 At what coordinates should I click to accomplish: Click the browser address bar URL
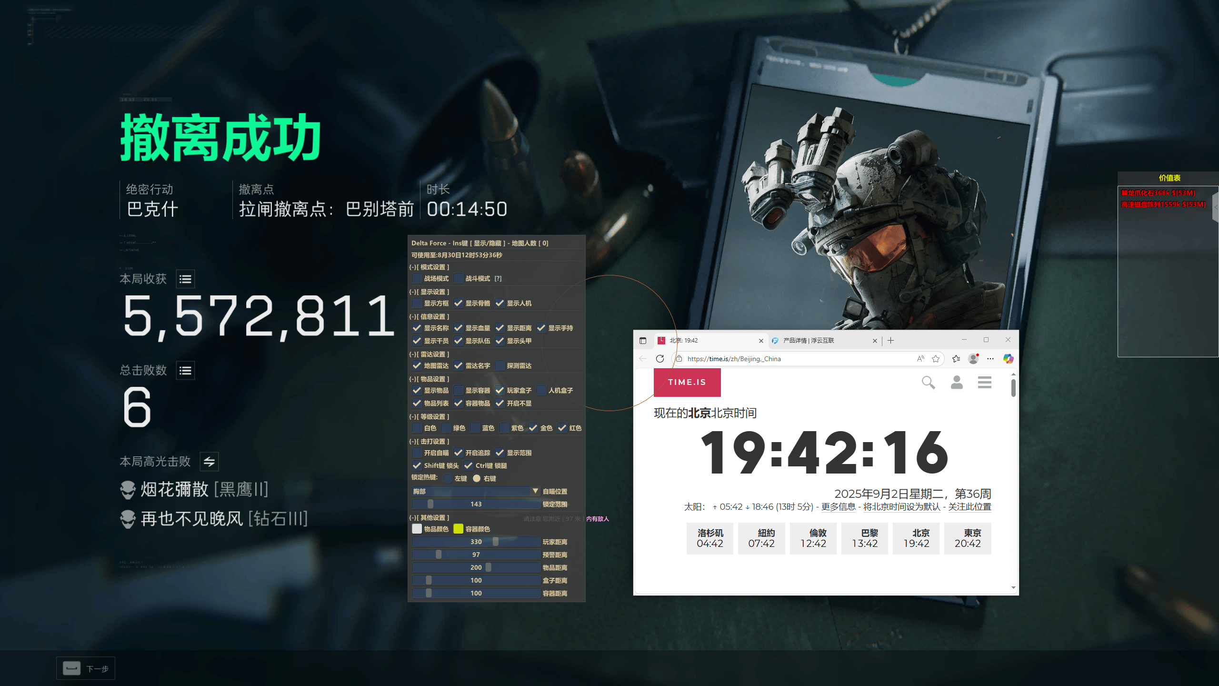(x=734, y=359)
